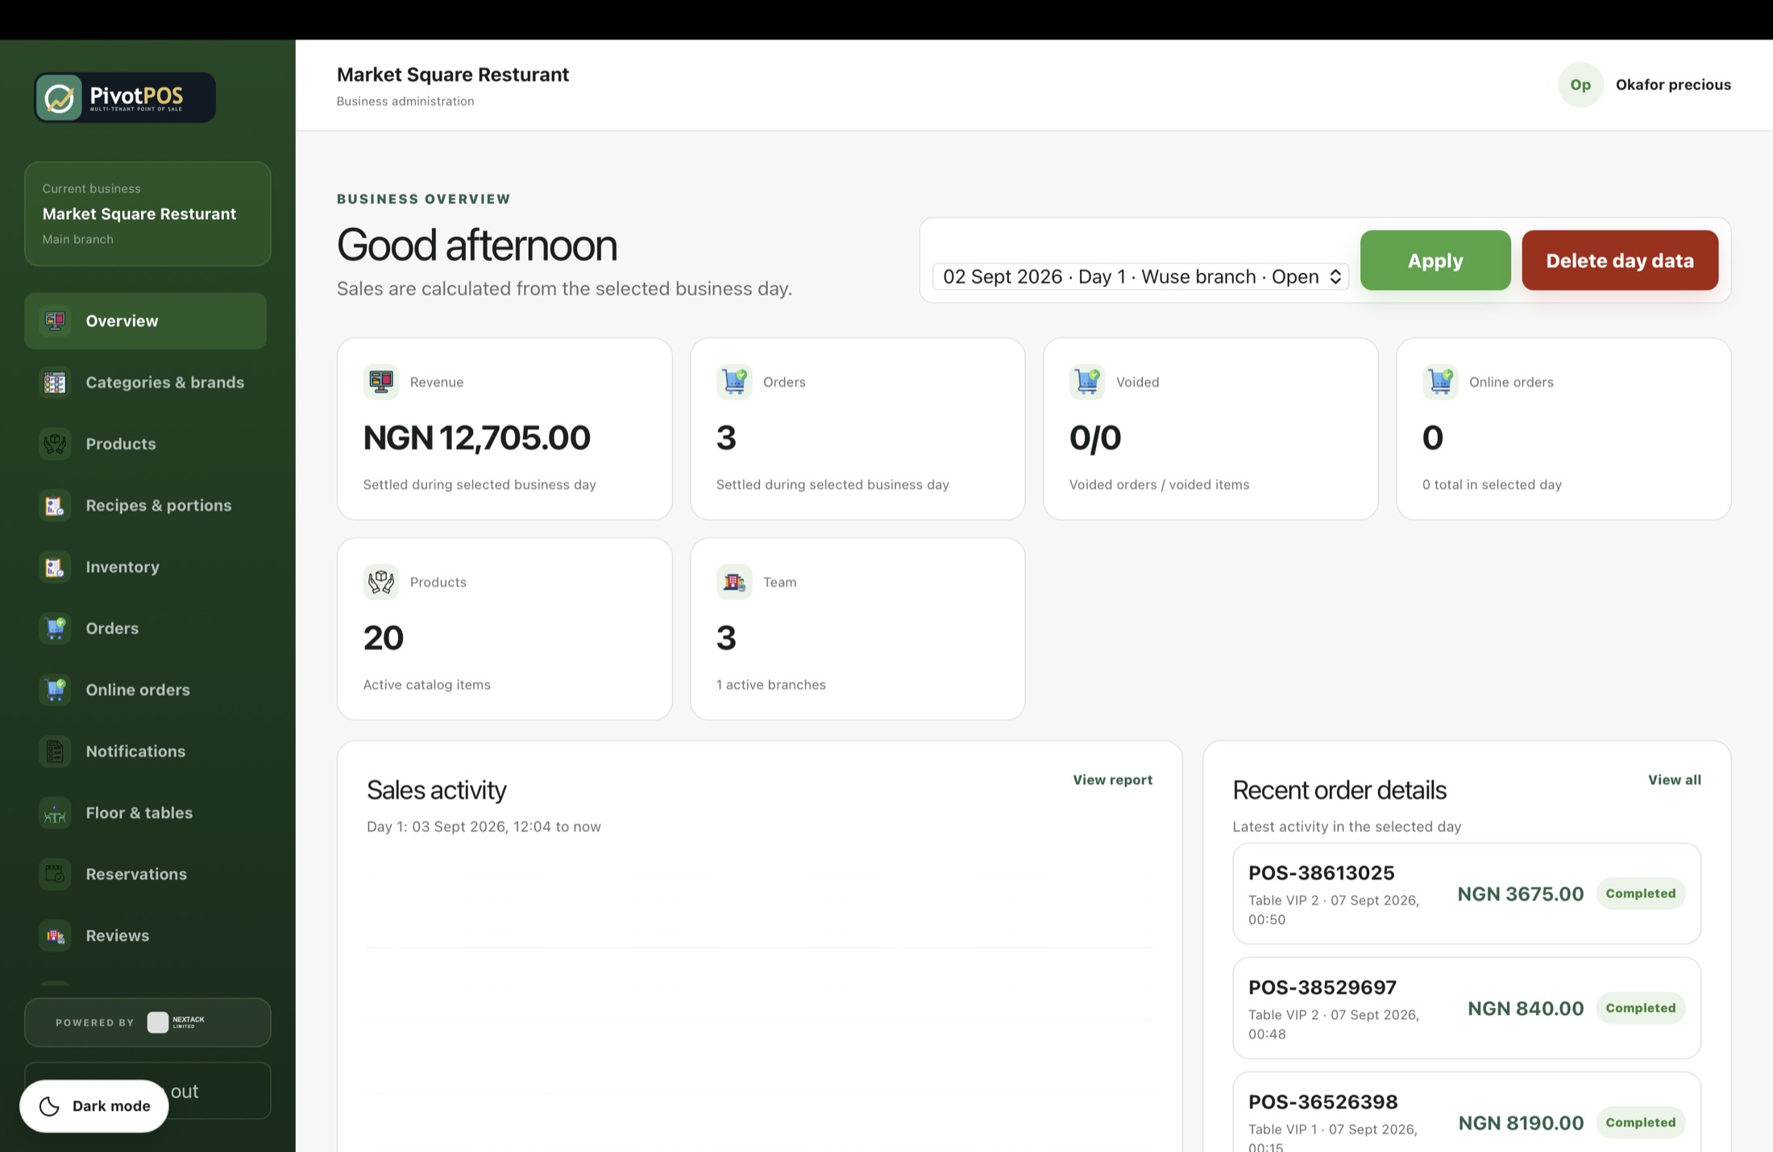The image size is (1773, 1152).
Task: Open order POS-36526398
Action: (1467, 1113)
